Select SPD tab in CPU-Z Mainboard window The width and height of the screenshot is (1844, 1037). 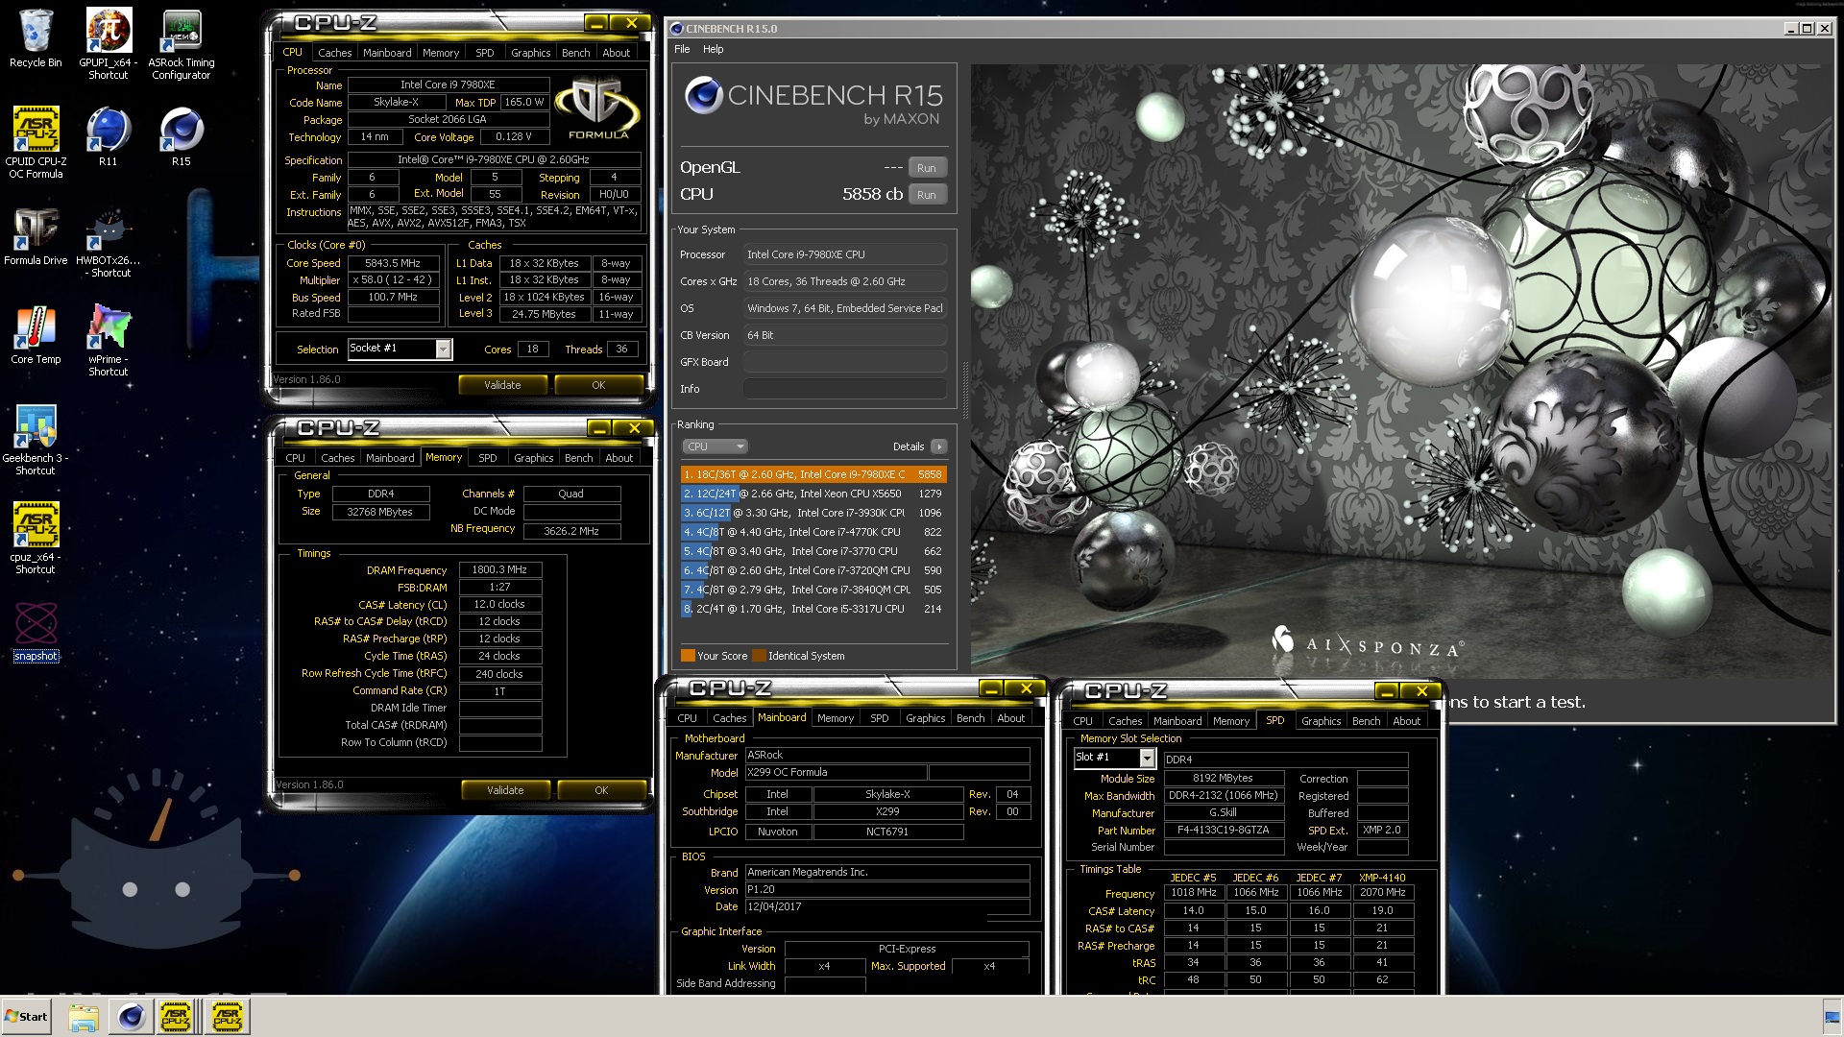879,718
